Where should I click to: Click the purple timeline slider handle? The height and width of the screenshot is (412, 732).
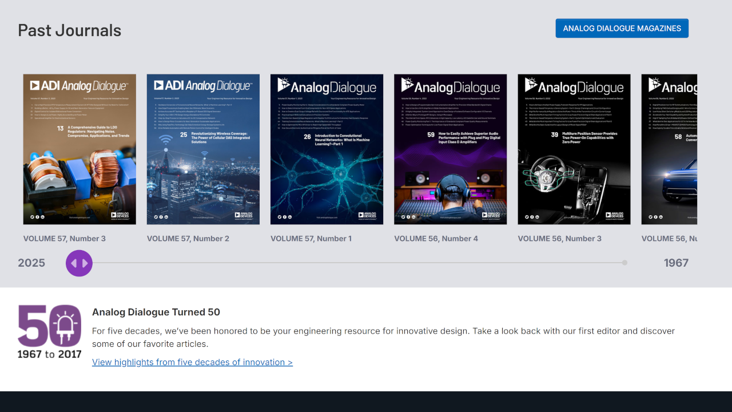coord(79,263)
